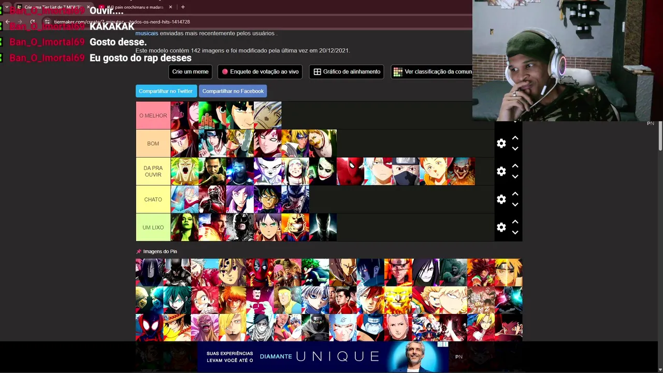Select the Deadpool image in the pin pool
Viewport: 663px width, 373px height.
(260, 272)
